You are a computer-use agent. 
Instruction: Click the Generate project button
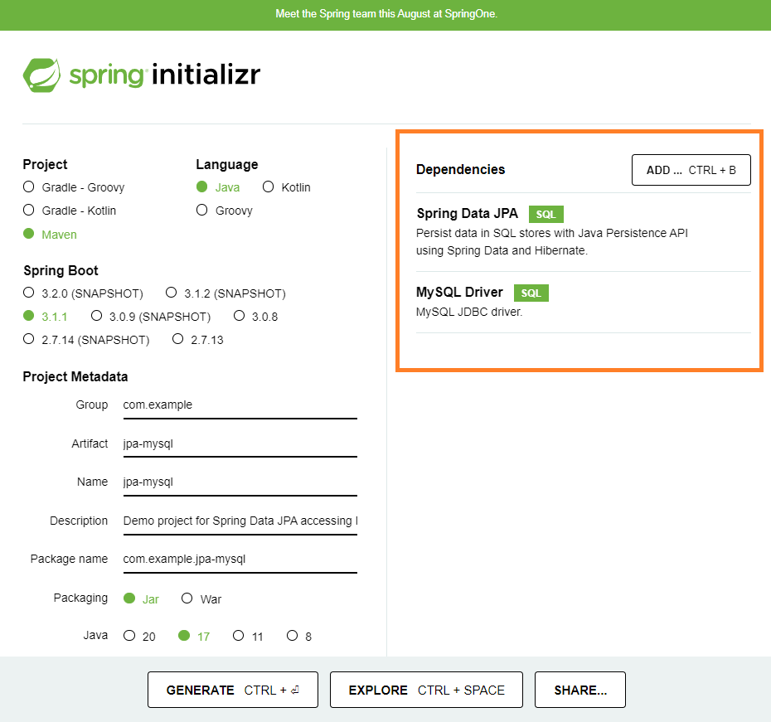point(233,690)
